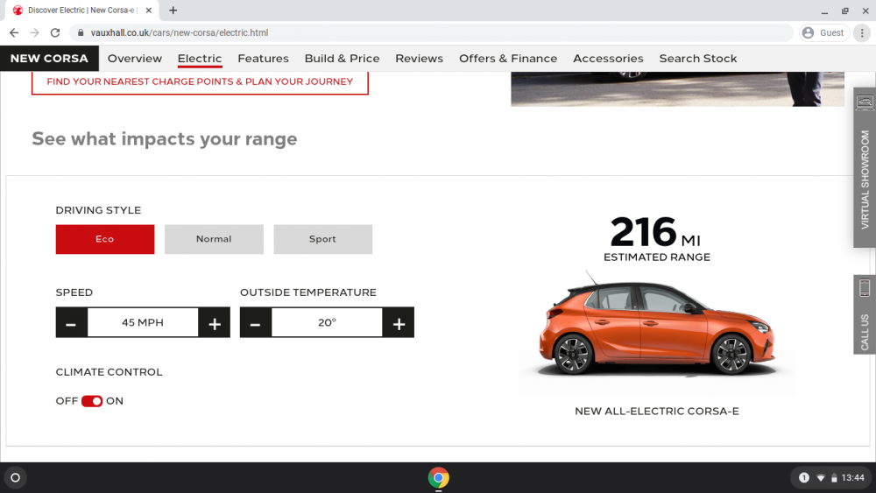Screen dimensions: 876x493
Task: Open Offers & Finance section
Action: [x=508, y=59]
